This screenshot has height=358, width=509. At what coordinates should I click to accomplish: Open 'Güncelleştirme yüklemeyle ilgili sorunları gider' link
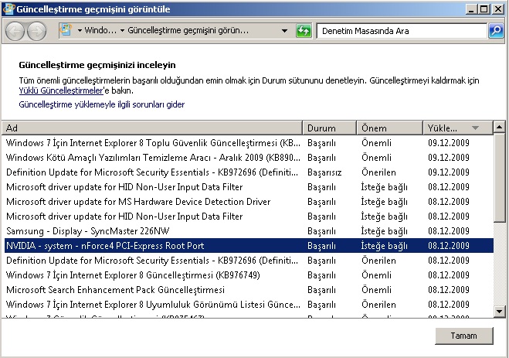click(101, 104)
